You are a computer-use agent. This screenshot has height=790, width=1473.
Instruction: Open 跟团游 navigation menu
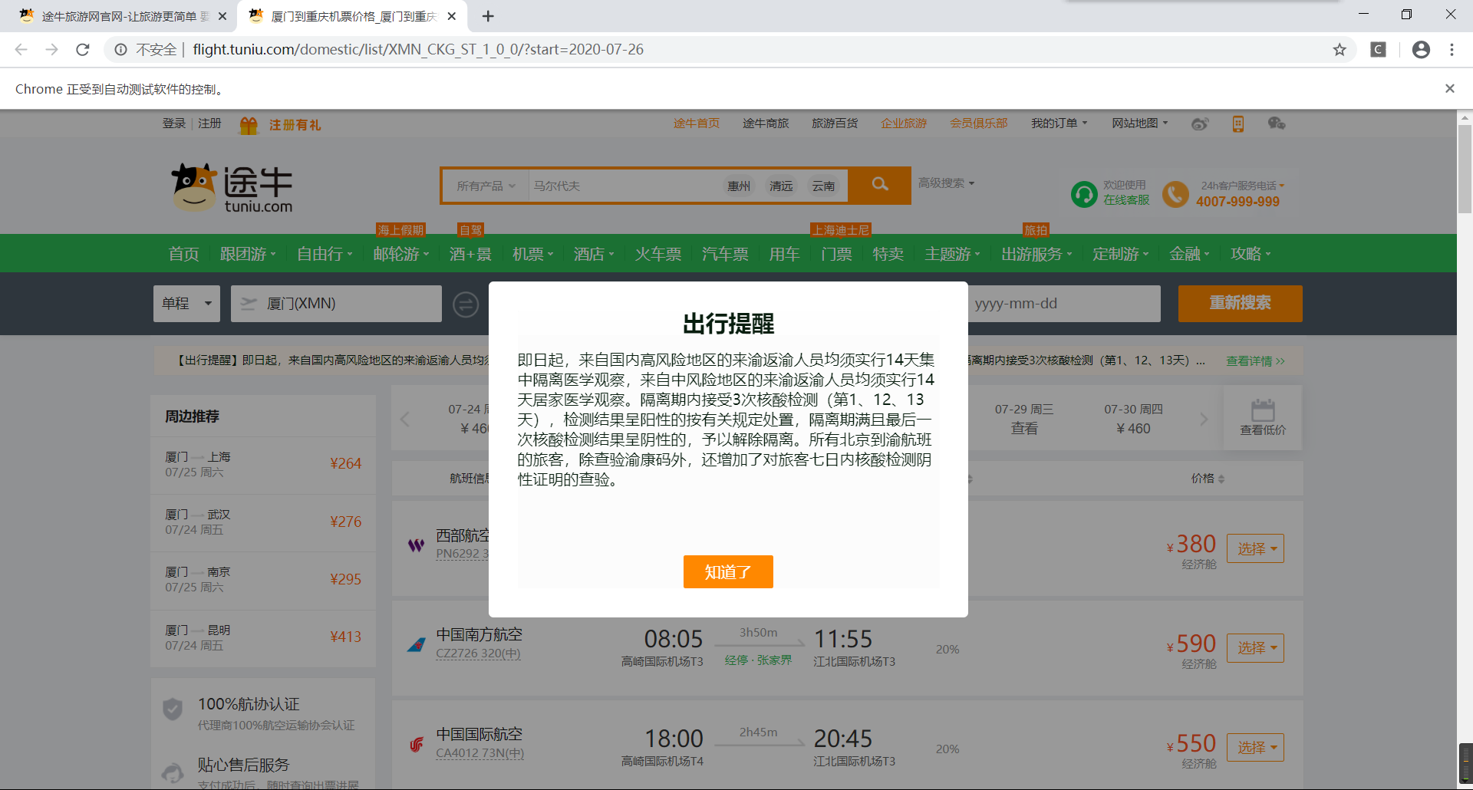(x=248, y=254)
